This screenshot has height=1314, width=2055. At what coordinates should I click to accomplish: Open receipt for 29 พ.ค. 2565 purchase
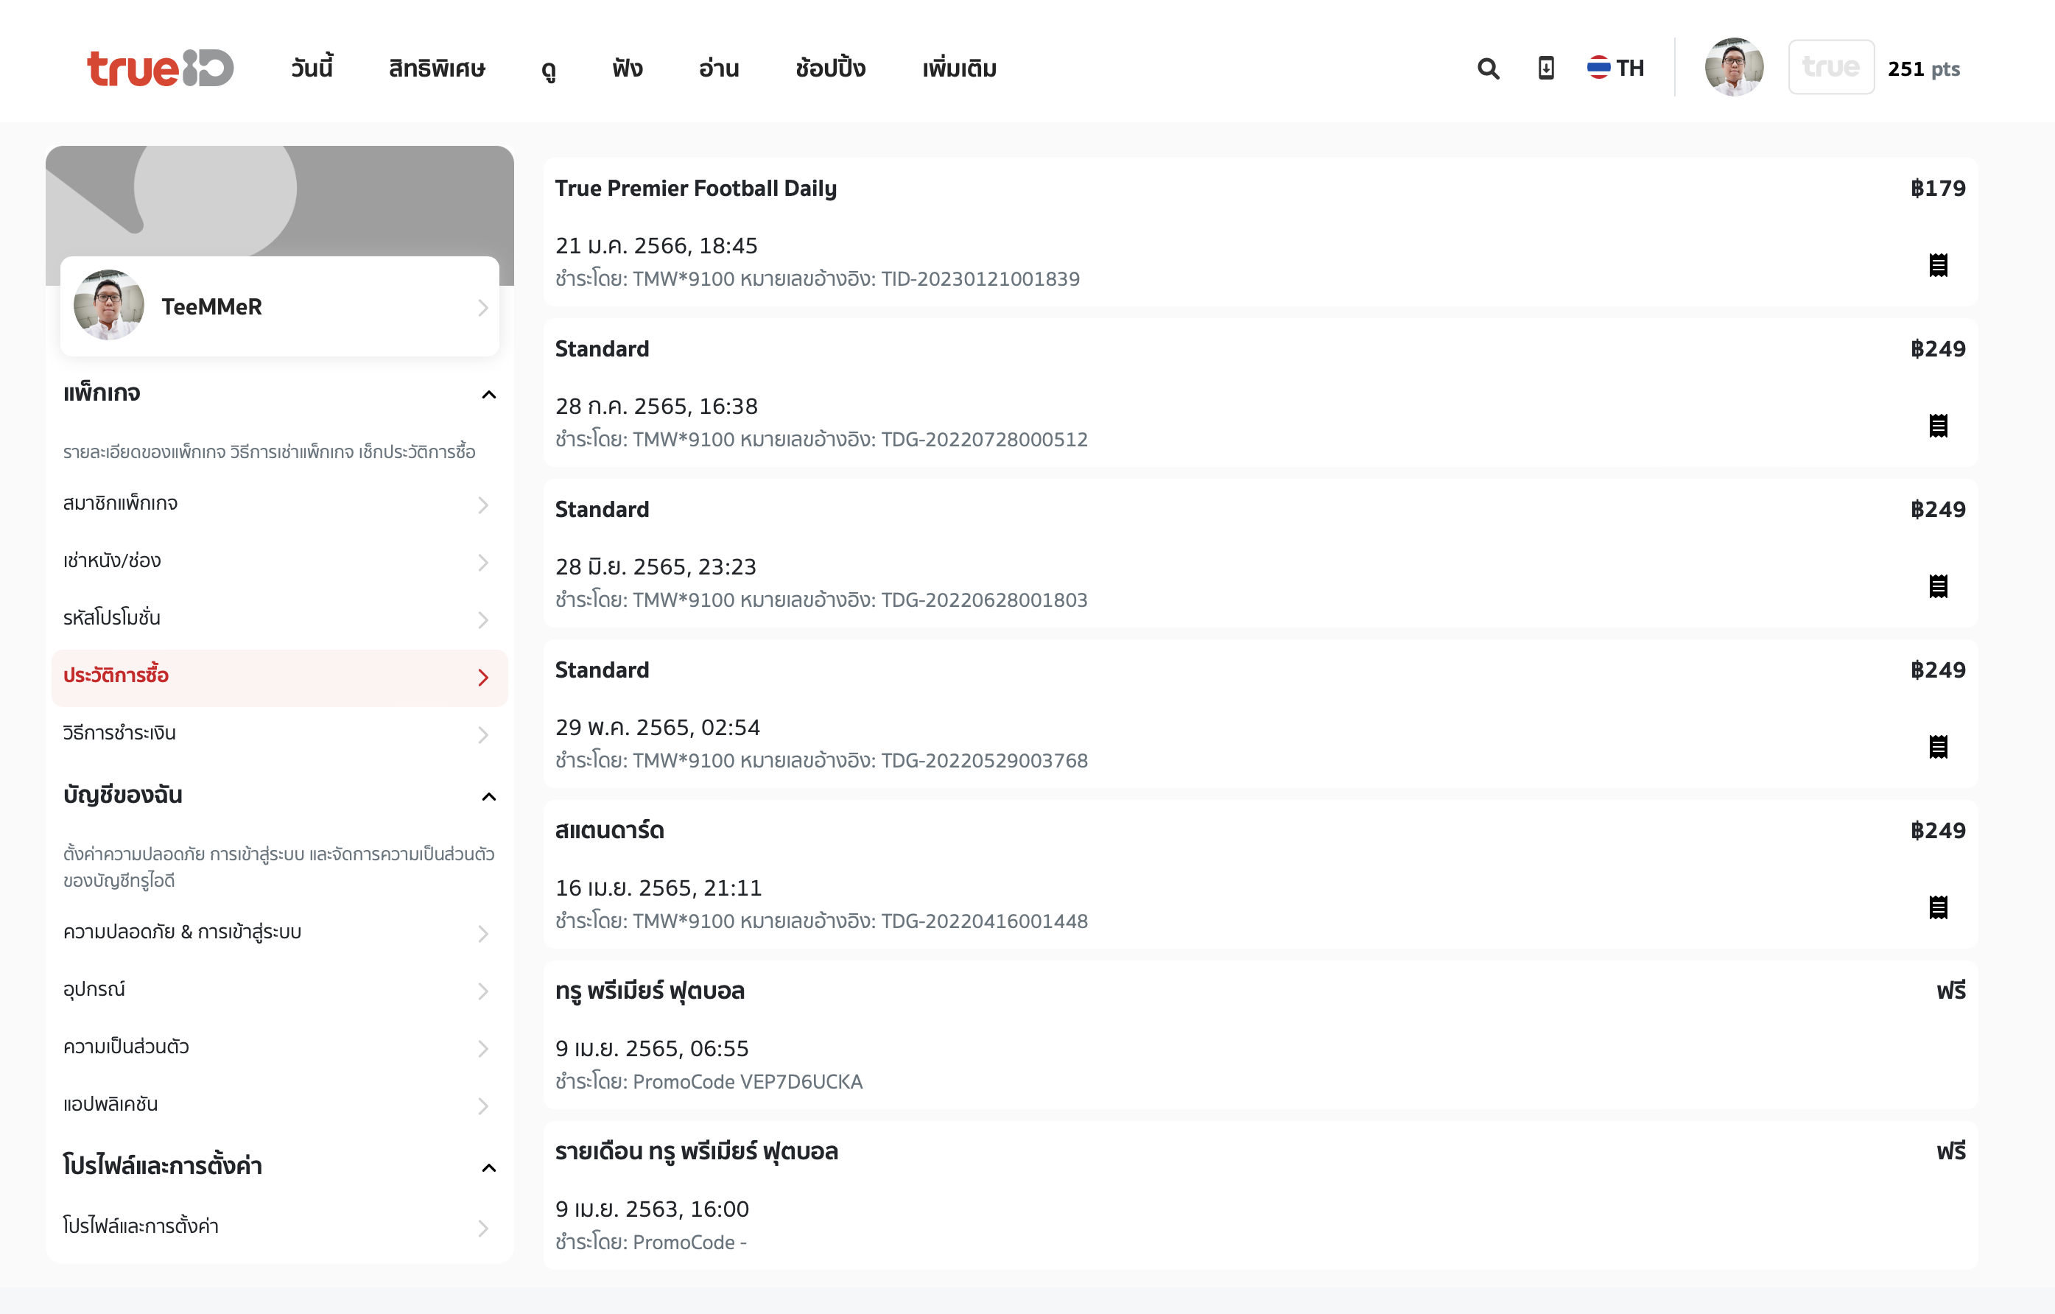[1937, 747]
